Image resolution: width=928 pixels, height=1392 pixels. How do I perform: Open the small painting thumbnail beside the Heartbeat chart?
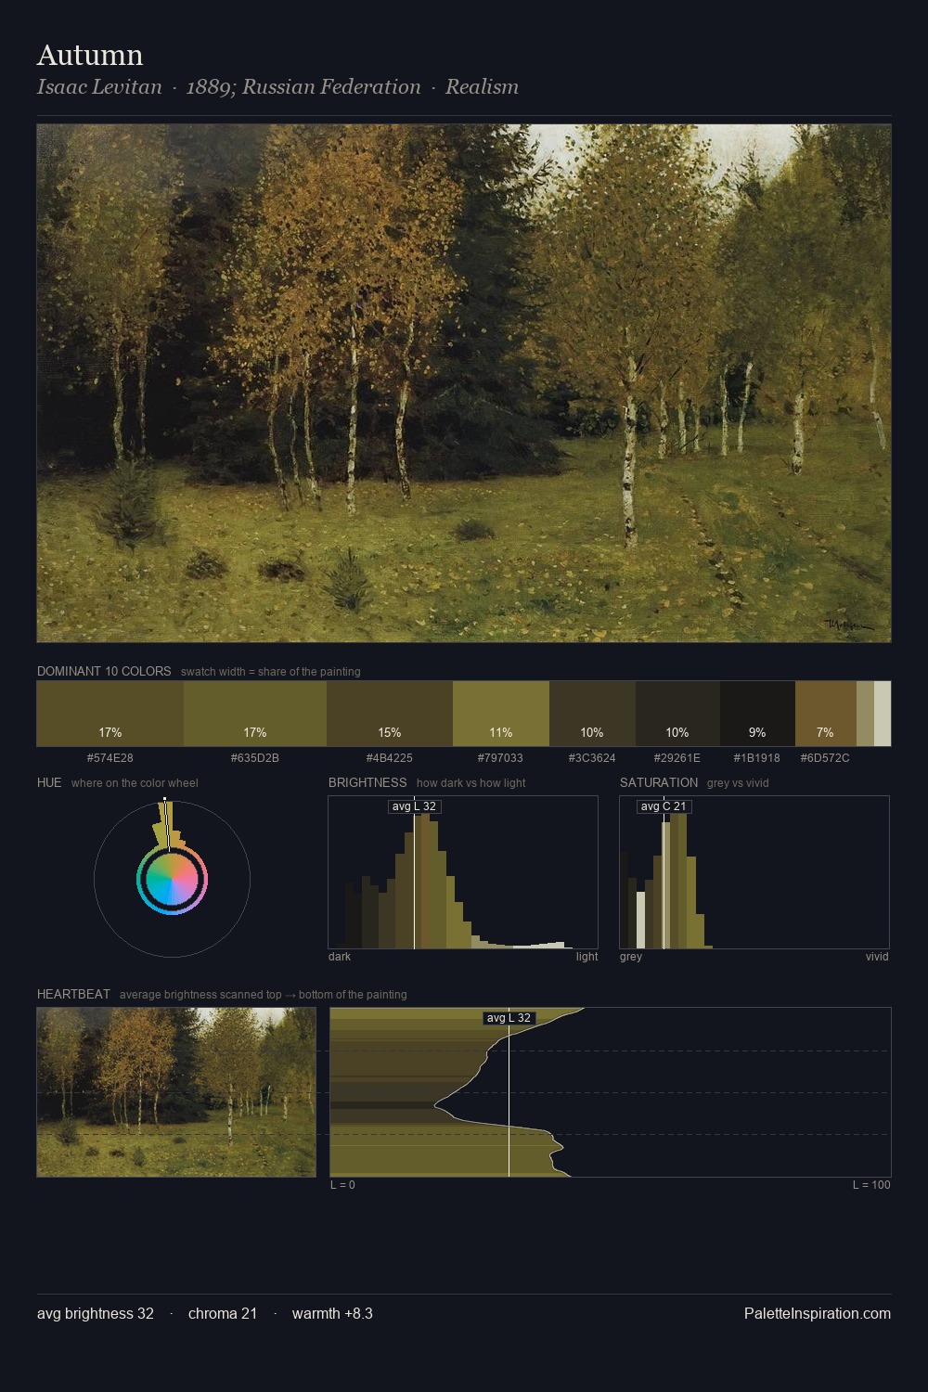coord(176,1092)
